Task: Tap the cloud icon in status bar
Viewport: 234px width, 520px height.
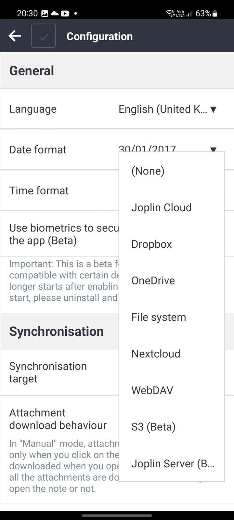Action: 55,13
